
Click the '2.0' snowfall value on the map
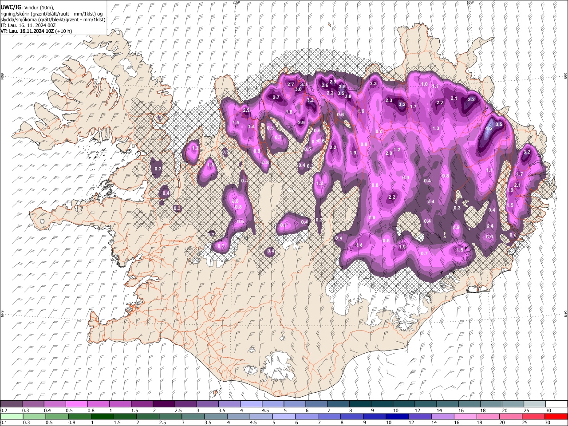pos(389,153)
